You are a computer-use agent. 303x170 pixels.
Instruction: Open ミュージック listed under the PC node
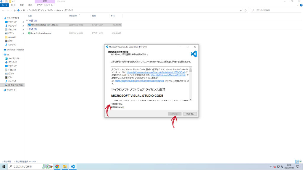coord(12,81)
